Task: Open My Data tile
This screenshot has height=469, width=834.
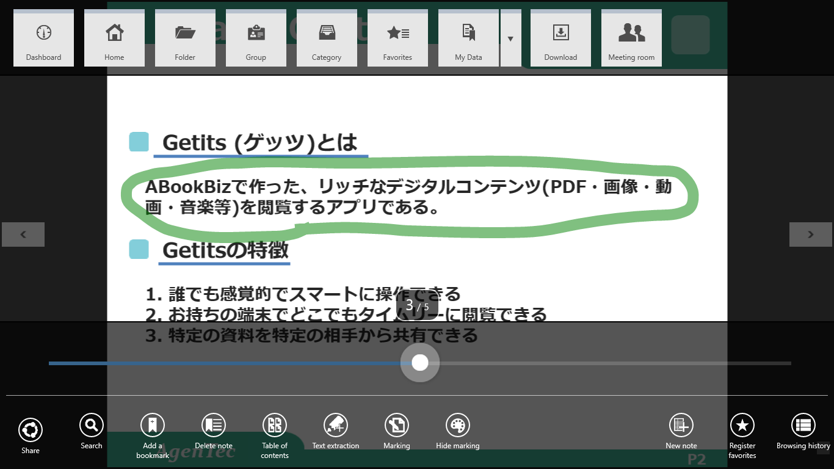Action: [468, 39]
